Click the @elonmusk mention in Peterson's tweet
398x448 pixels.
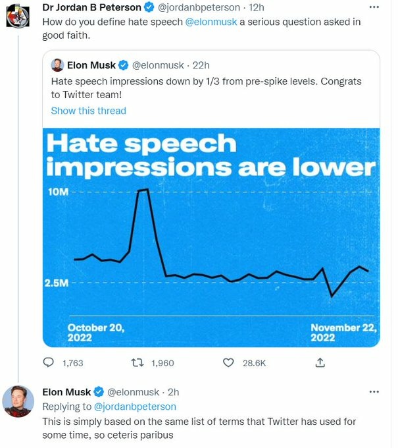point(210,22)
